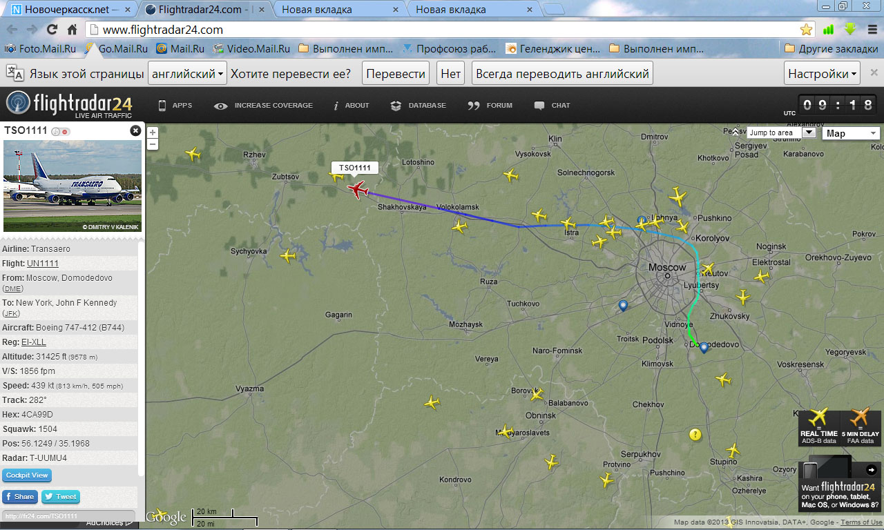Click Всегда переводить английский button
This screenshot has width=884, height=530.
562,73
